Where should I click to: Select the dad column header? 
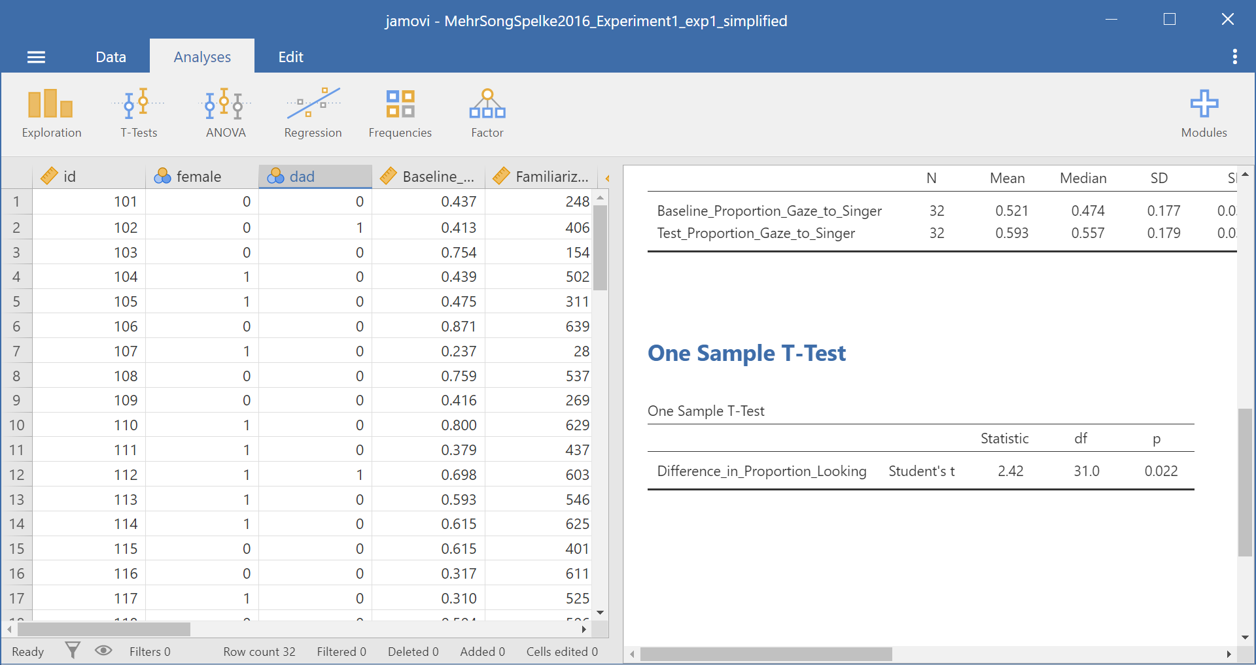click(315, 177)
